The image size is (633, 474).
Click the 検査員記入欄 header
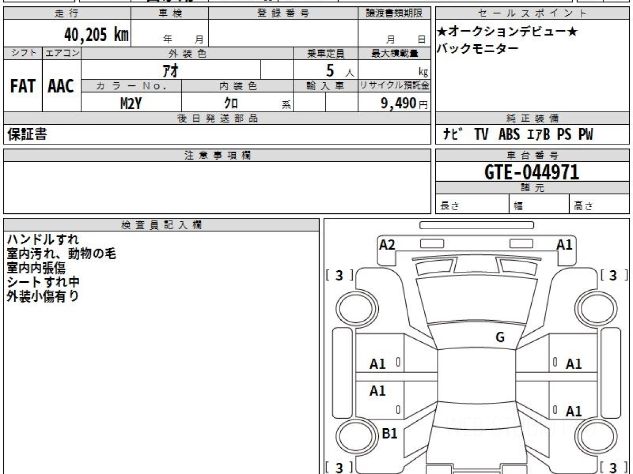161,225
